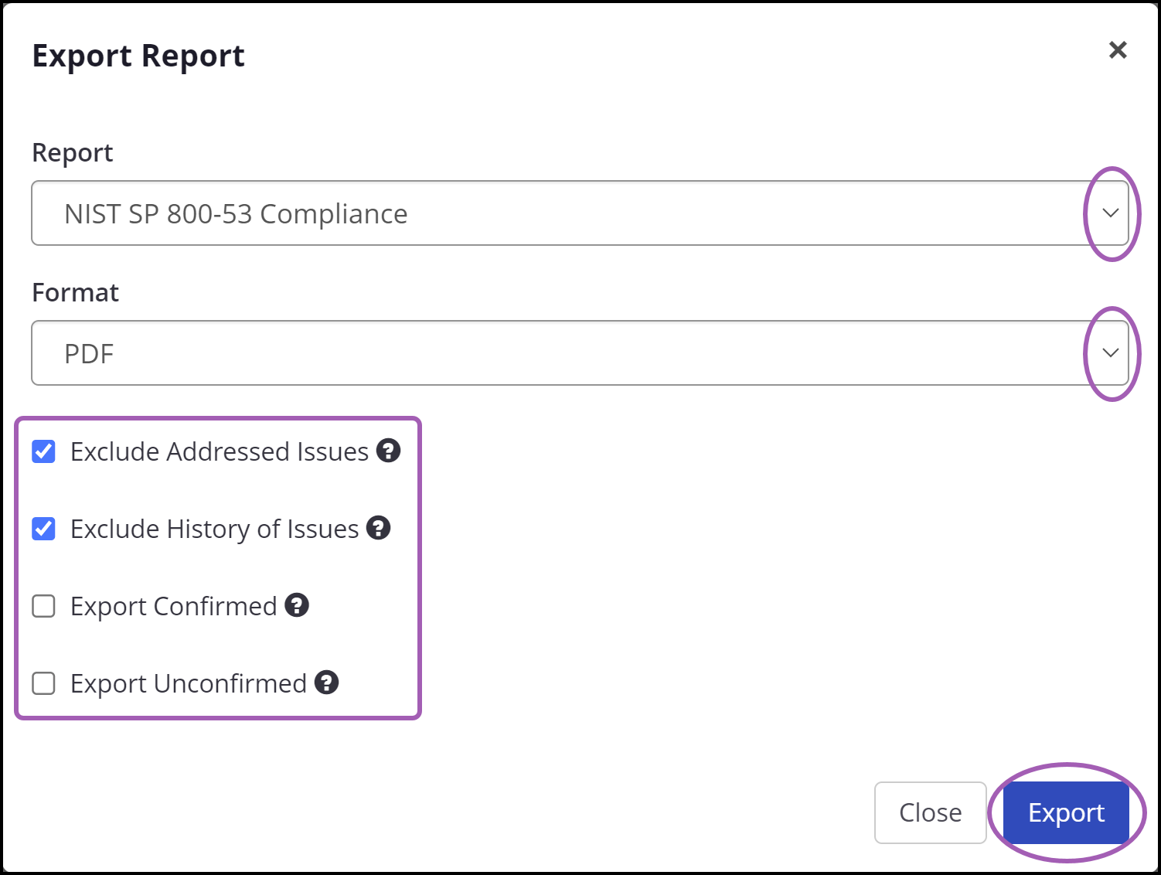Click the help icon next to Export Unconfirmed
The height and width of the screenshot is (875, 1161).
(327, 683)
